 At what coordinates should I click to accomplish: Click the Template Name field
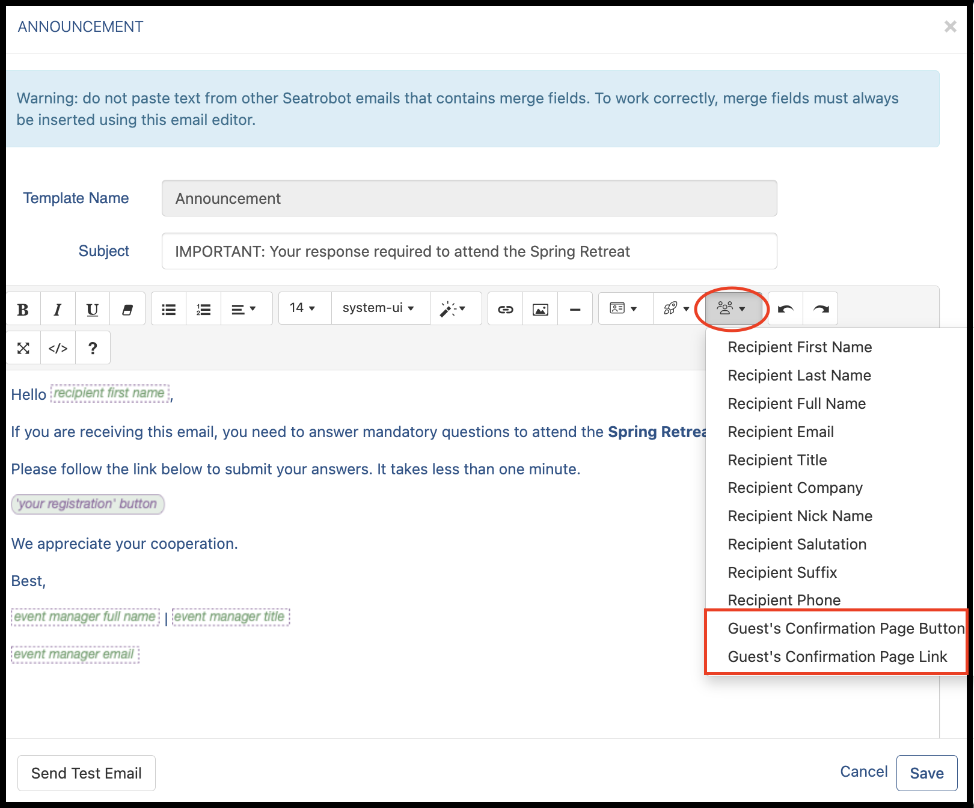[x=470, y=198]
